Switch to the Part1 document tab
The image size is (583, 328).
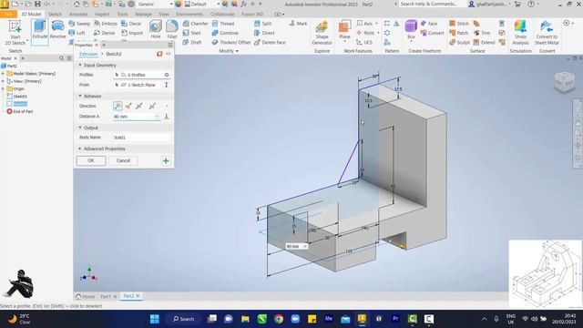[x=106, y=296]
